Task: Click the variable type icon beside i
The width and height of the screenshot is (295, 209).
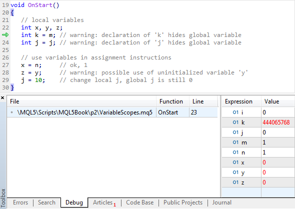Action: (x=235, y=112)
